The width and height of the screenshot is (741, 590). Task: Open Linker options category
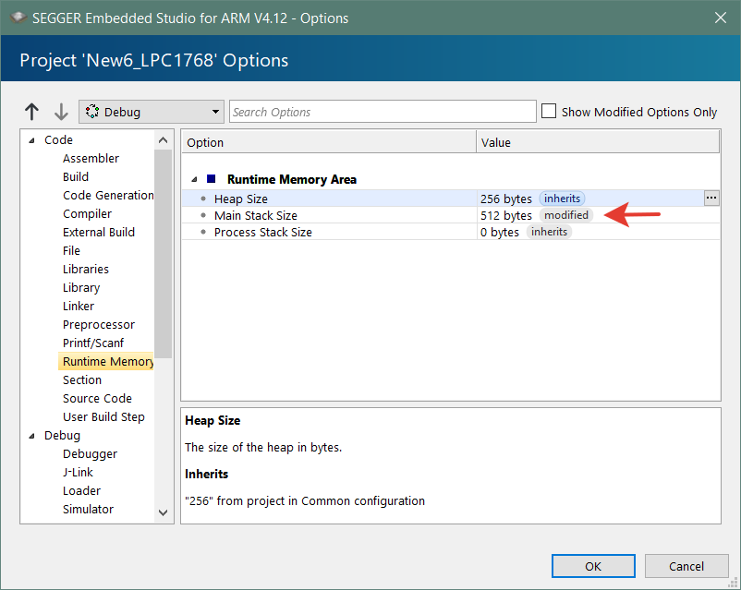(x=79, y=306)
